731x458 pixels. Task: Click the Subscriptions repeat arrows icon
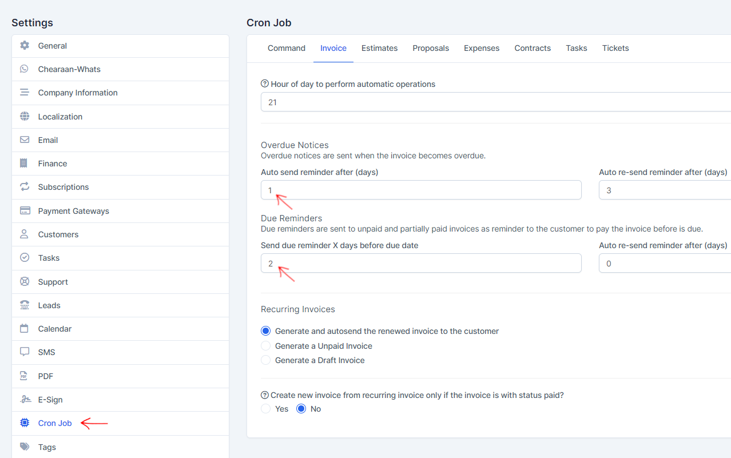(25, 187)
